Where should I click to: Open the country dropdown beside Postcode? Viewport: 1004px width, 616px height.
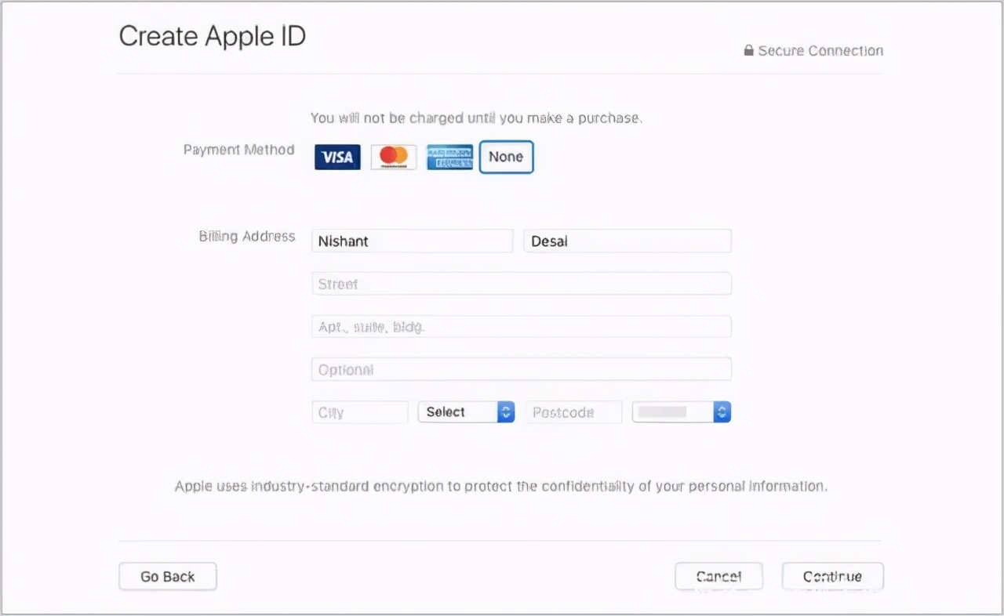pos(681,411)
